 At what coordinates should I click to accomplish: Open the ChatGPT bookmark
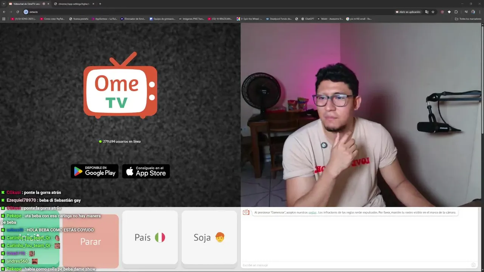[307, 19]
